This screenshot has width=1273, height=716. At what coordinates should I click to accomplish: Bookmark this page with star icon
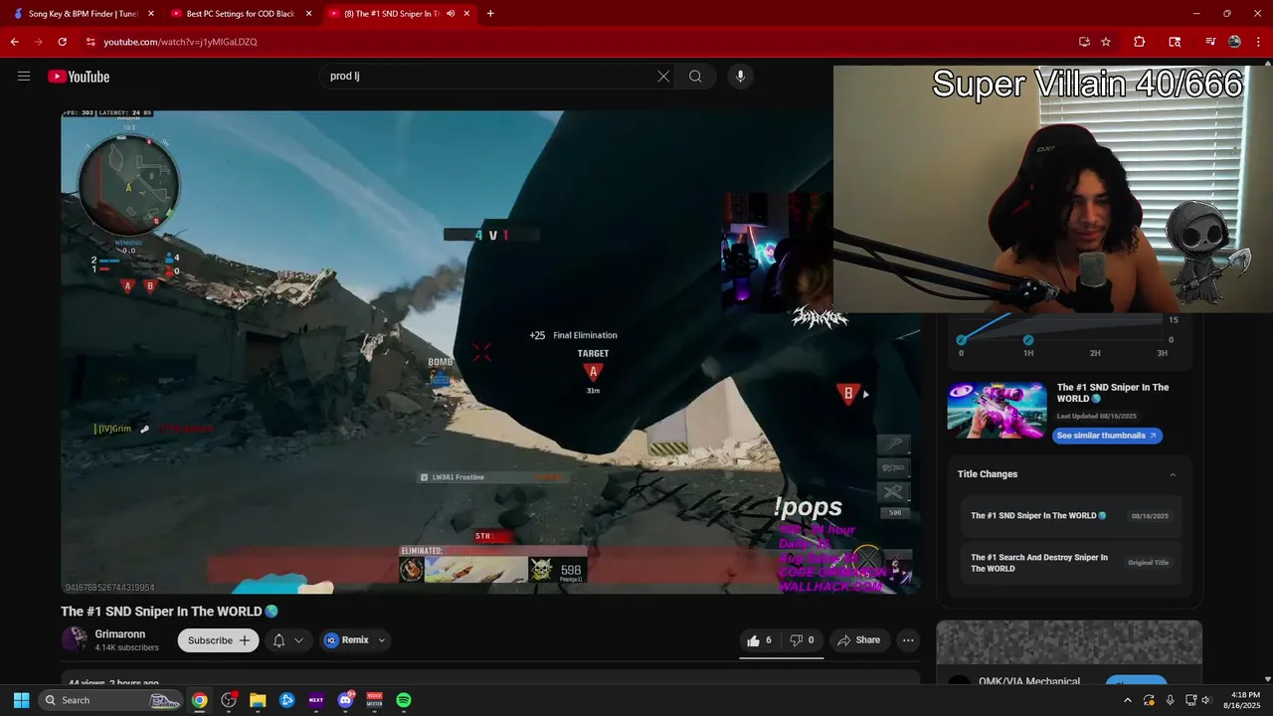tap(1106, 42)
